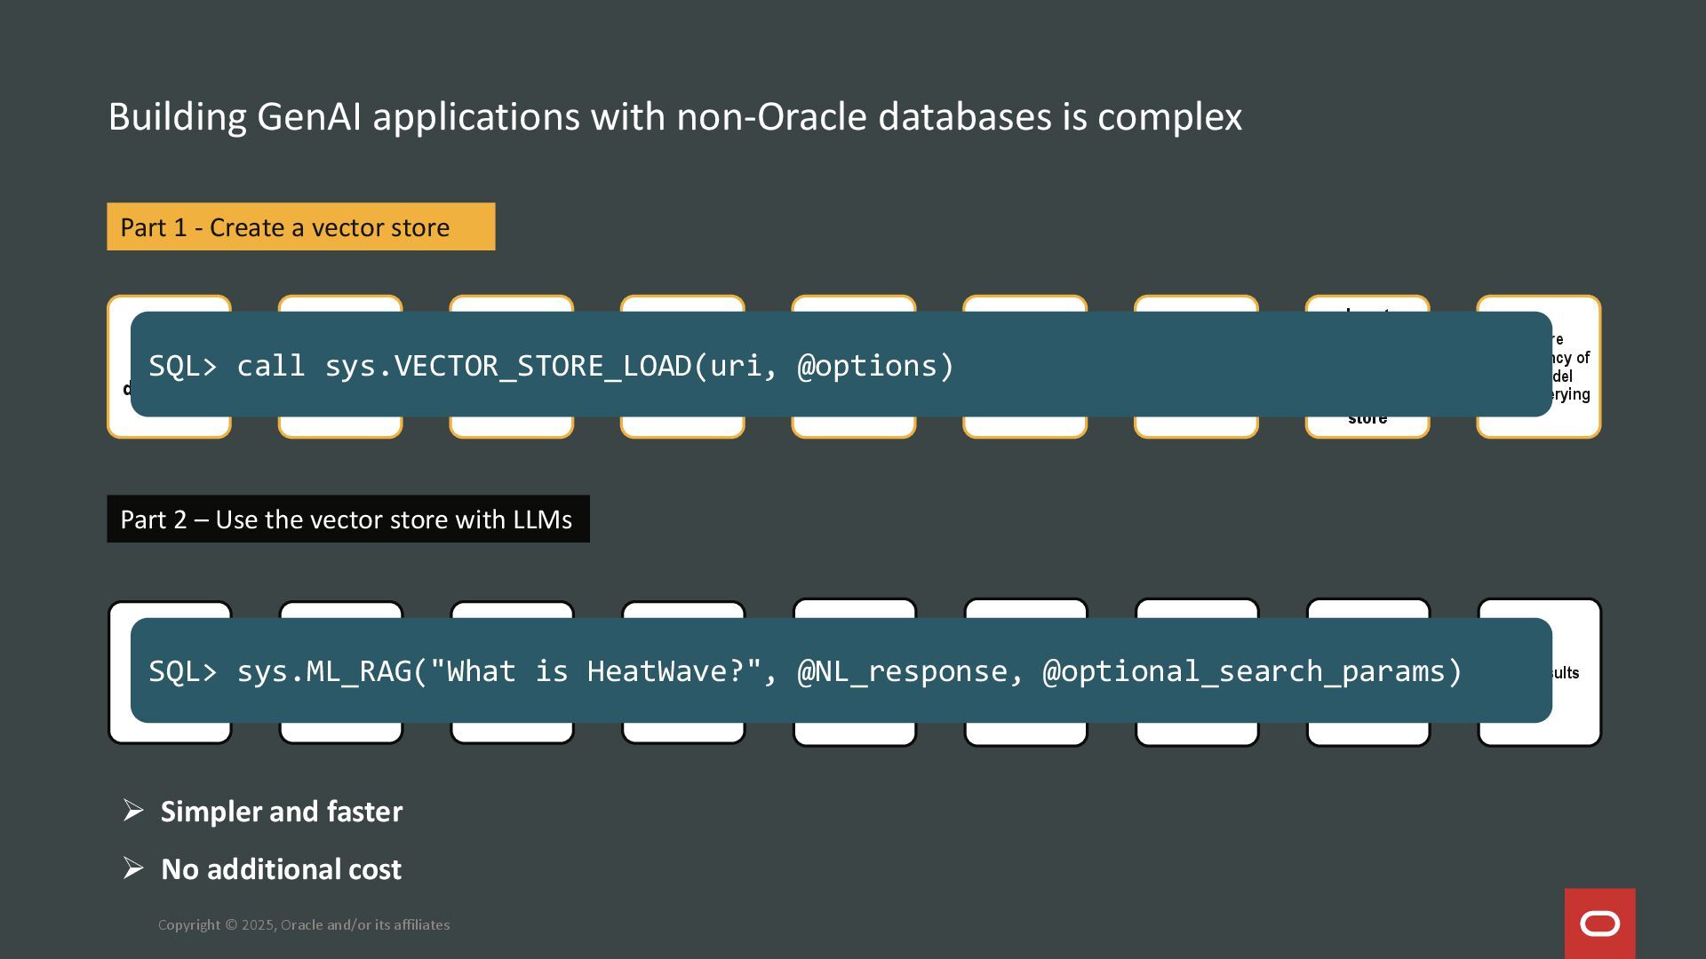The image size is (1706, 959).
Task: Click the "Simpler and faster" bullet text
Action: tap(281, 812)
